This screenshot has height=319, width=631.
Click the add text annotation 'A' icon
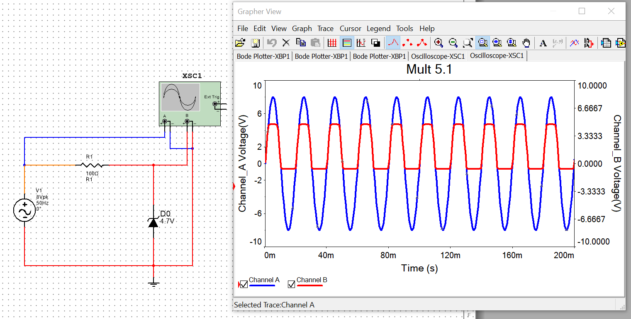point(543,43)
